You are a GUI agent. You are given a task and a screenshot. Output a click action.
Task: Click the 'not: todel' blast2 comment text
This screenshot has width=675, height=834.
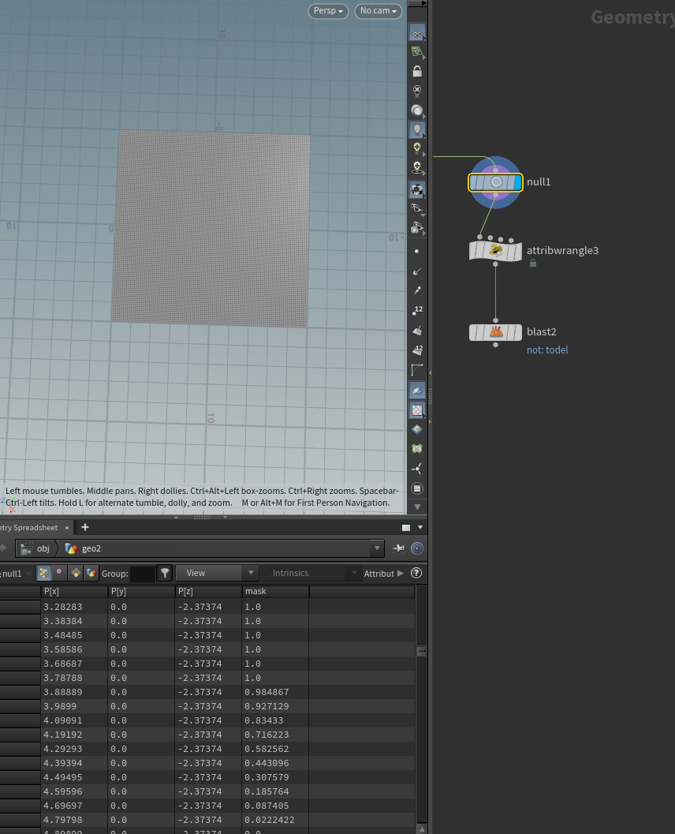547,350
